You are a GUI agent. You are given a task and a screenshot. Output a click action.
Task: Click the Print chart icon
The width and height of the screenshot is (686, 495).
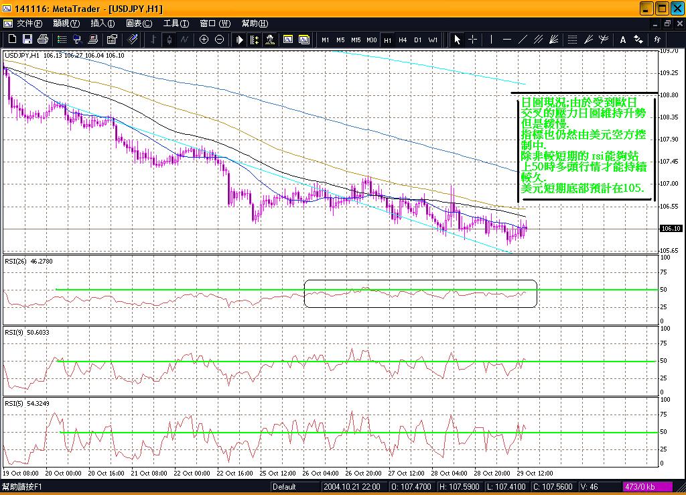[42, 40]
